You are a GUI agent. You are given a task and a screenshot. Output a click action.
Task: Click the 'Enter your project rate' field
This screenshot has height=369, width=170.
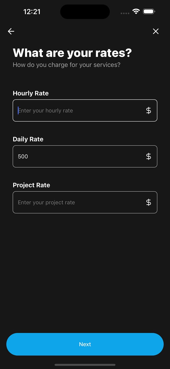point(79,202)
